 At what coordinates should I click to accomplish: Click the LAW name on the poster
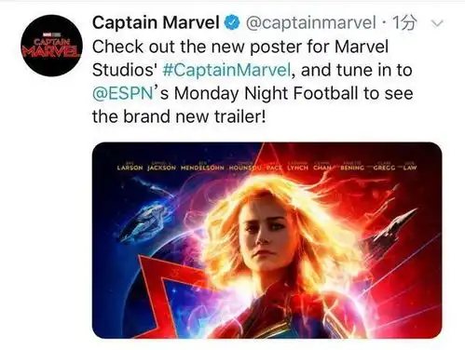point(410,168)
